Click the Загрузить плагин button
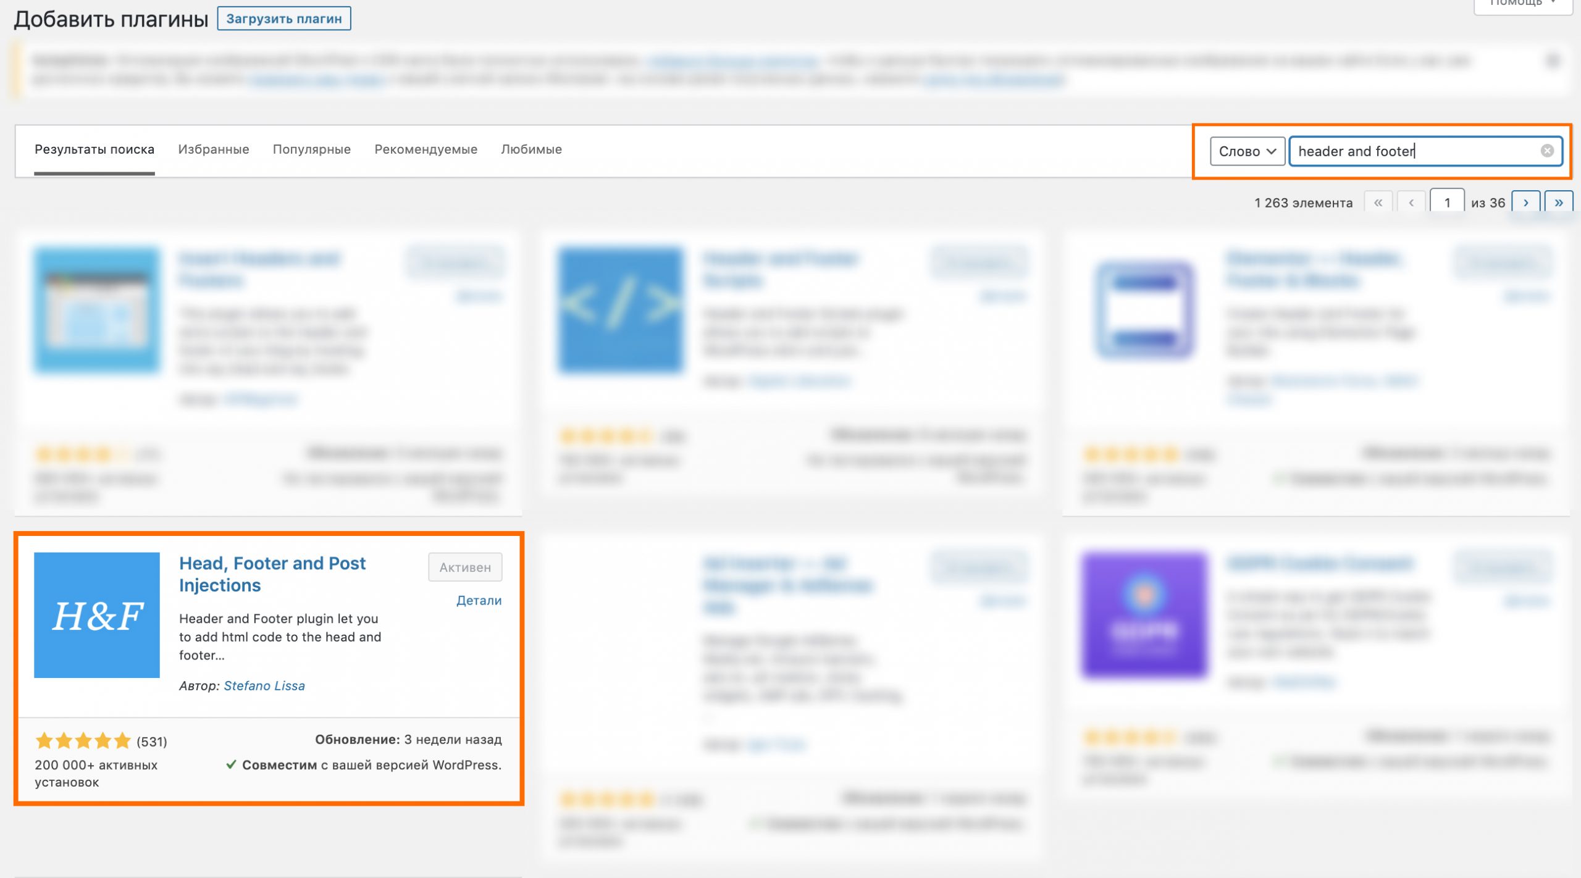The image size is (1581, 878). 283,19
